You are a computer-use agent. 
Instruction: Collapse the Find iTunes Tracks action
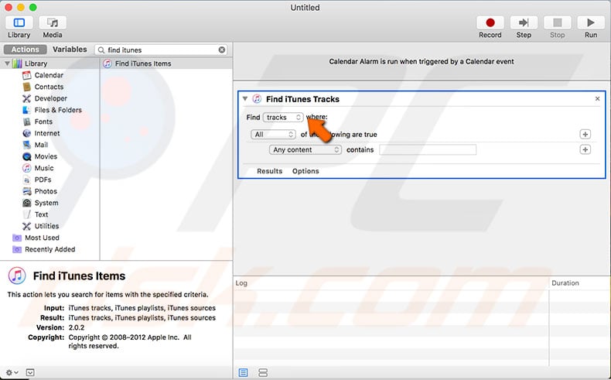(245, 99)
